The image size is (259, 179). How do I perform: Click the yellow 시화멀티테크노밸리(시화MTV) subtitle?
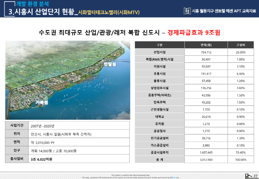pos(107,12)
